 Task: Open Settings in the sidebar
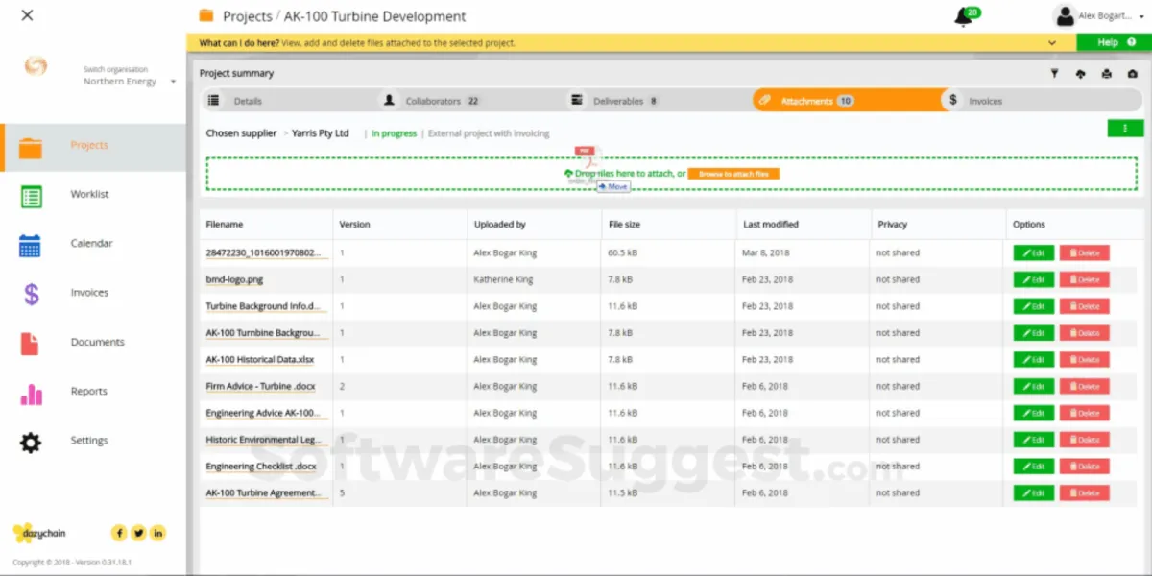tap(89, 441)
